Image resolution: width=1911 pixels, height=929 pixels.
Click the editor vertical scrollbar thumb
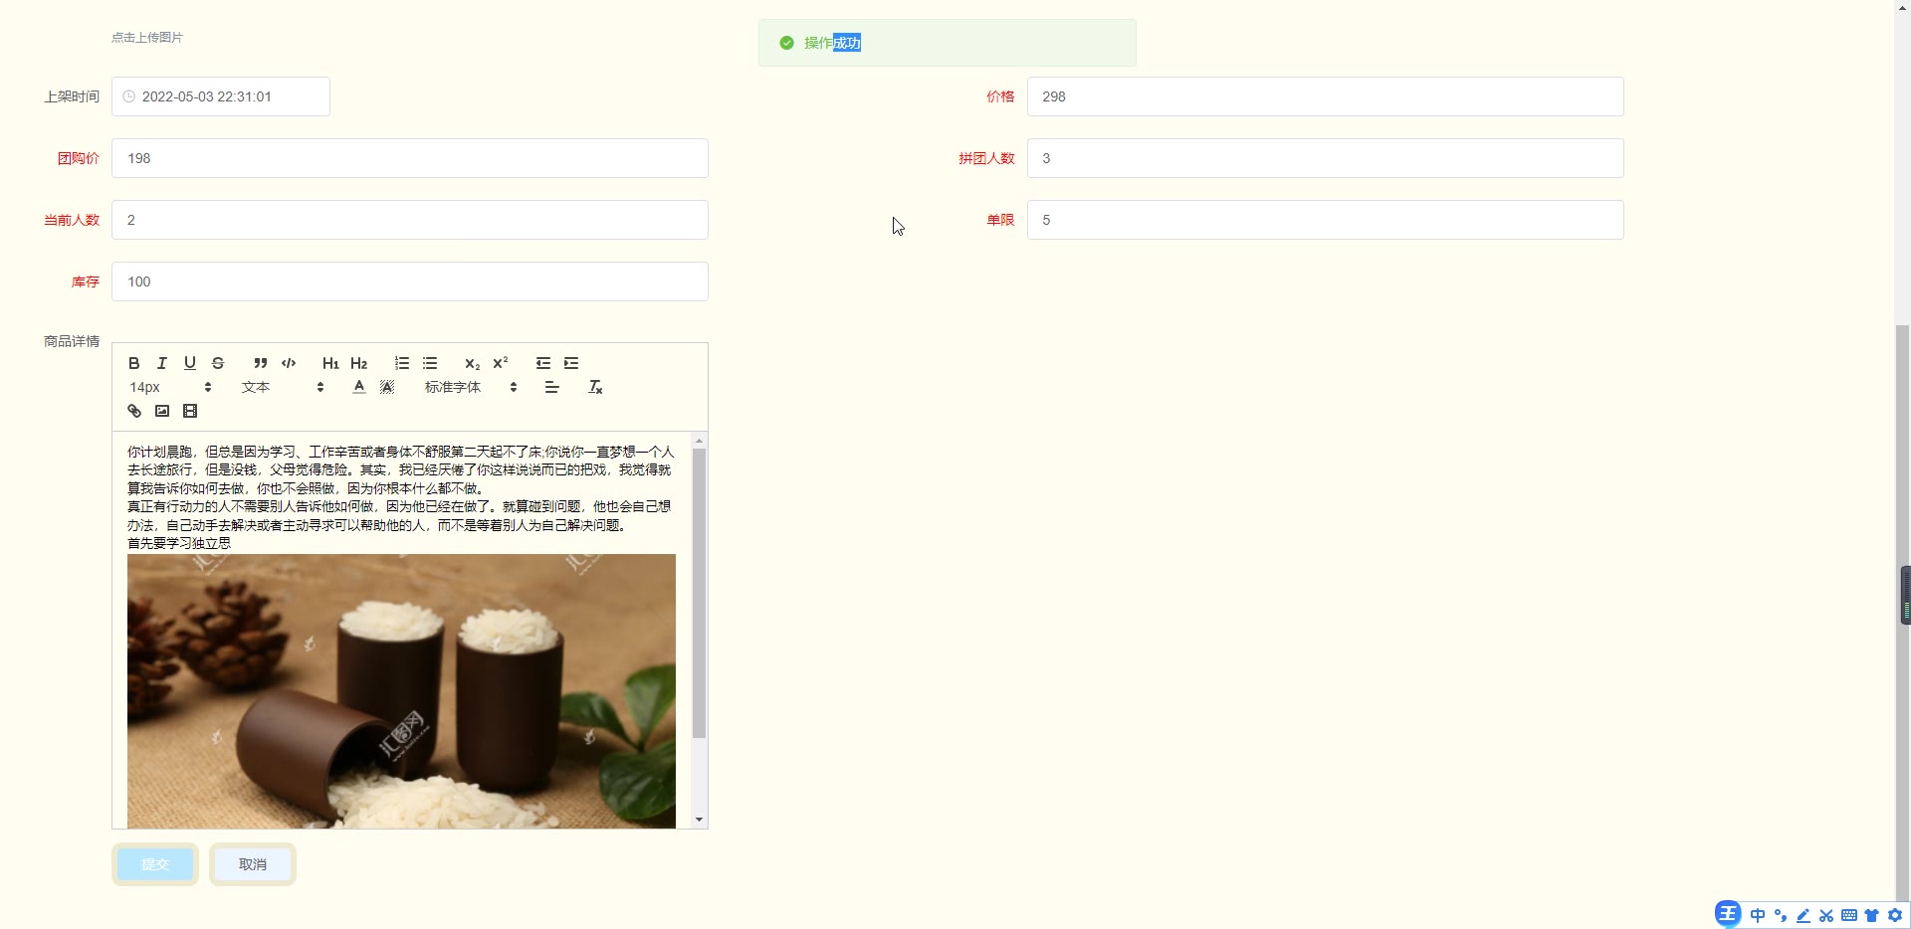point(700,593)
